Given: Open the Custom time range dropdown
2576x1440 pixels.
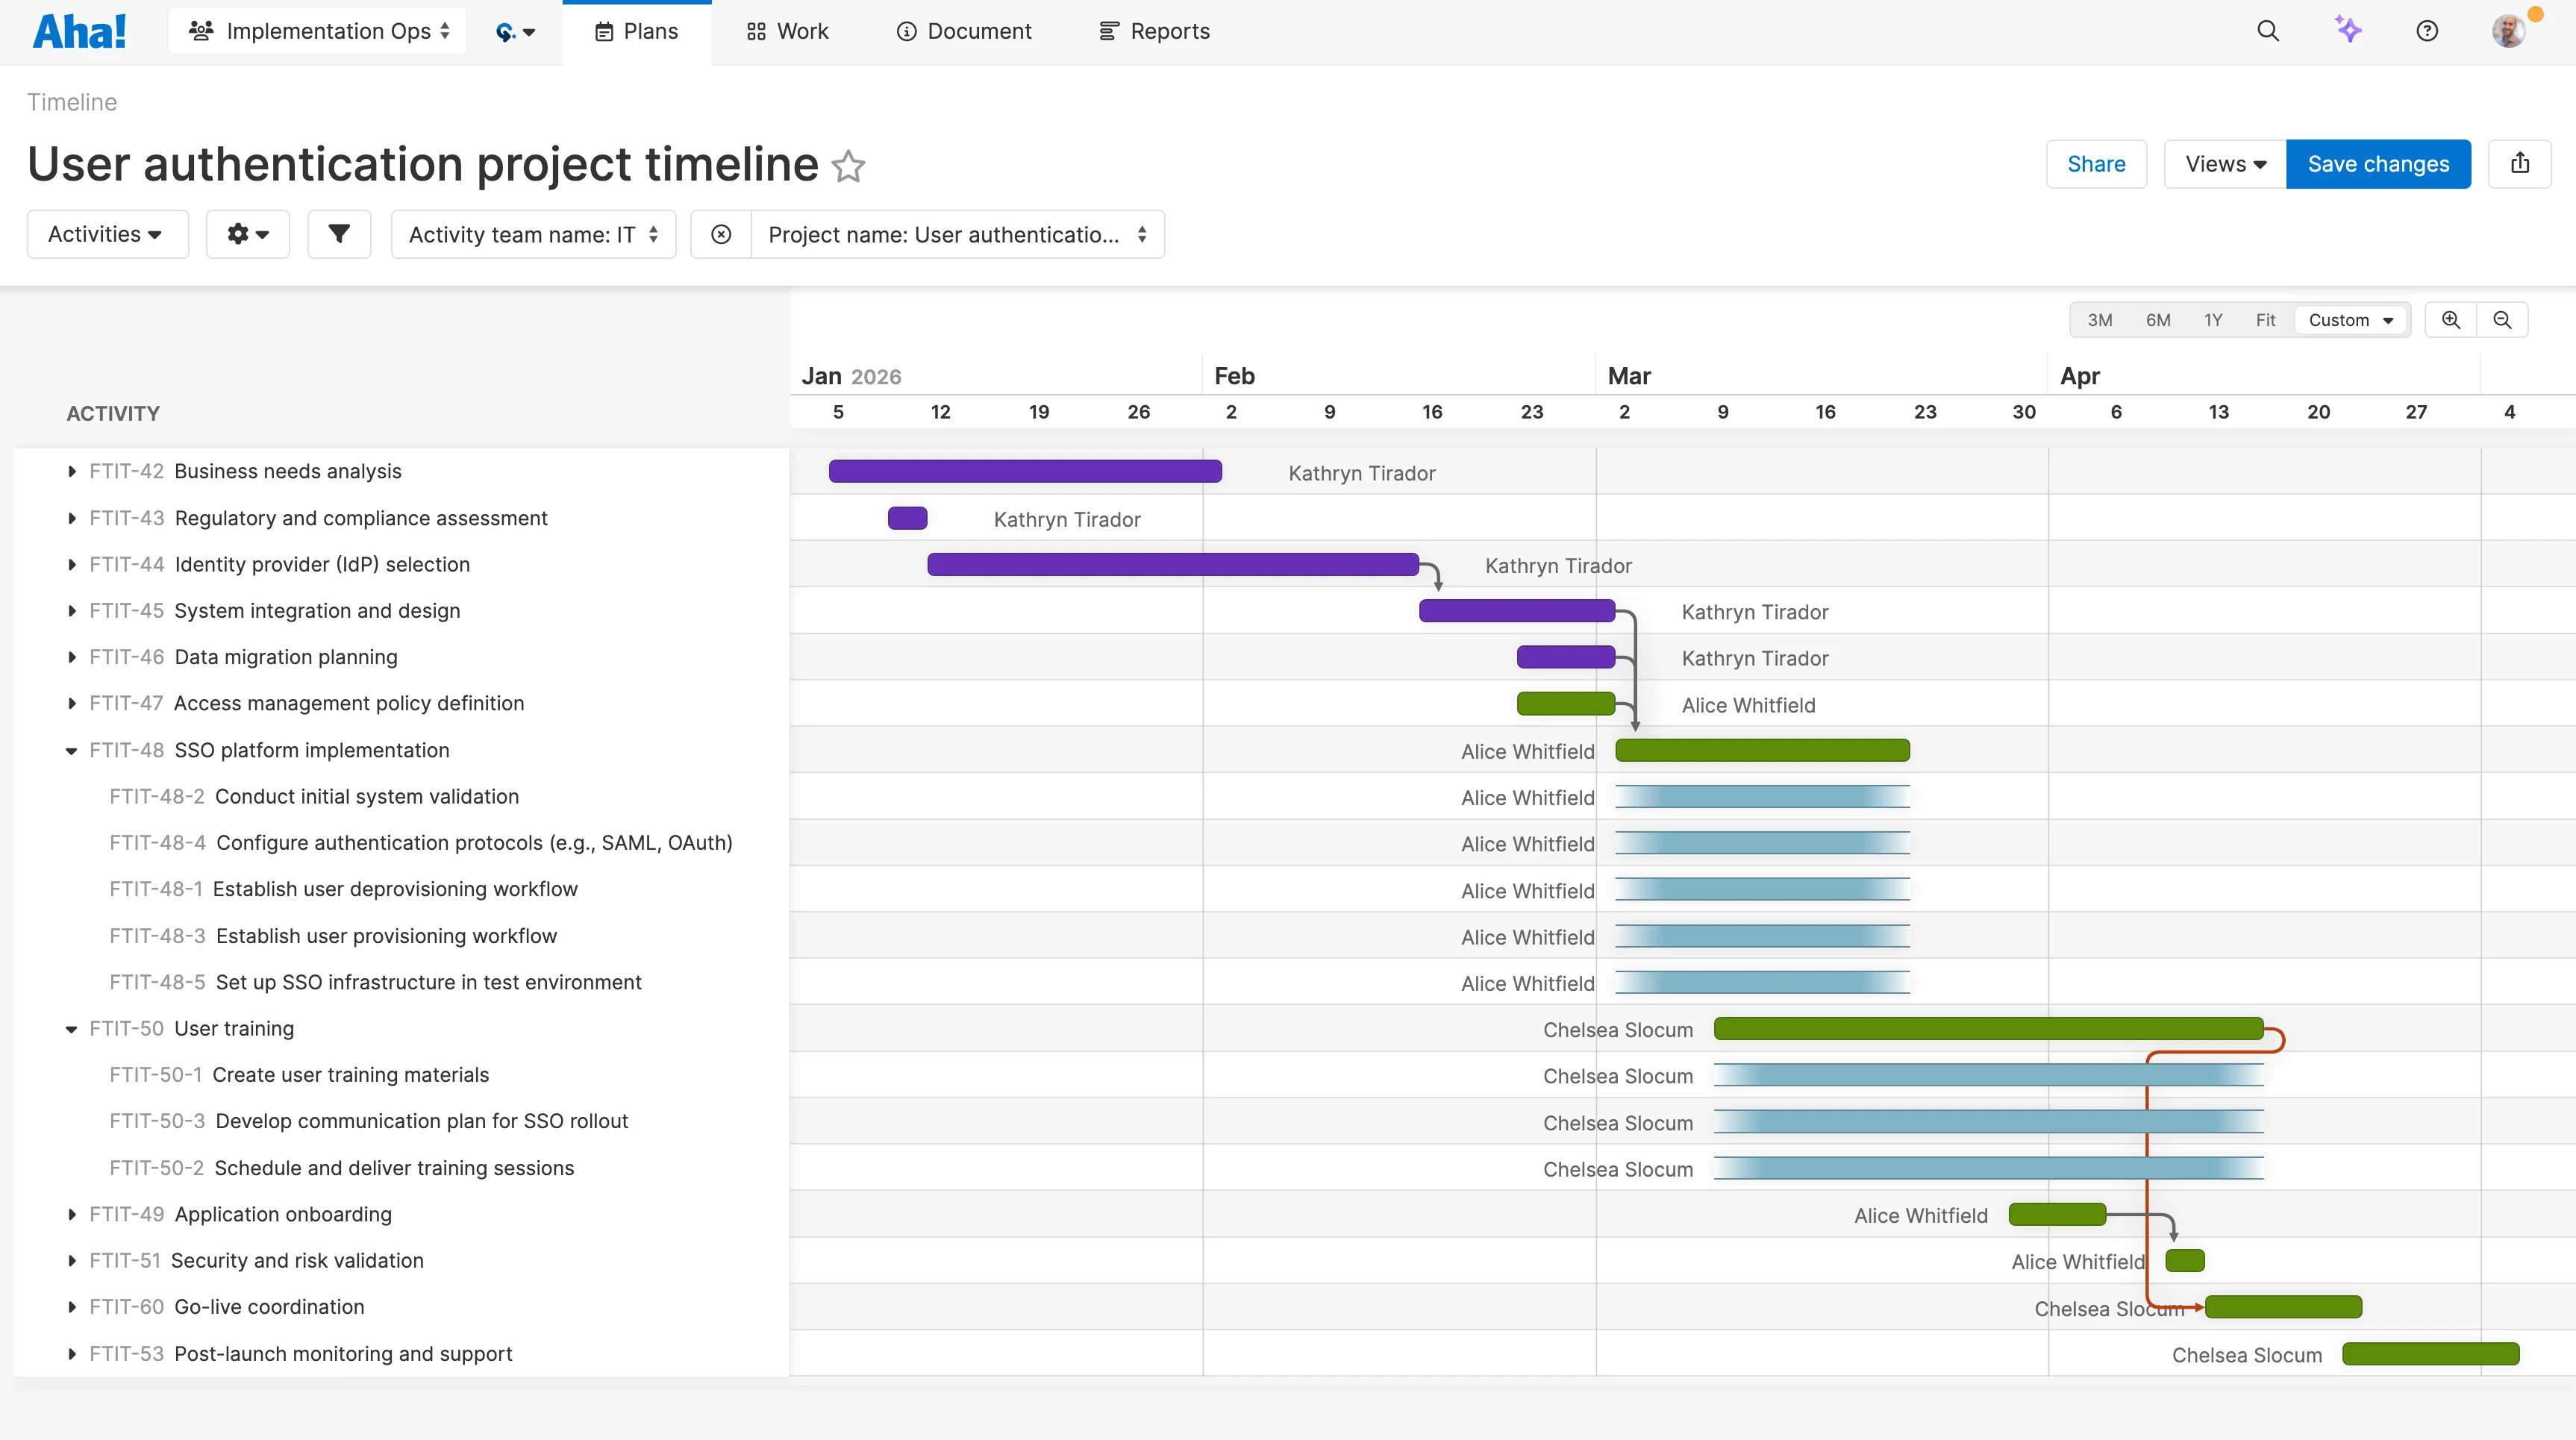Looking at the screenshot, I should point(2351,319).
